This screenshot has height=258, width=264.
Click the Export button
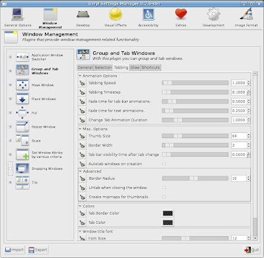point(38,250)
